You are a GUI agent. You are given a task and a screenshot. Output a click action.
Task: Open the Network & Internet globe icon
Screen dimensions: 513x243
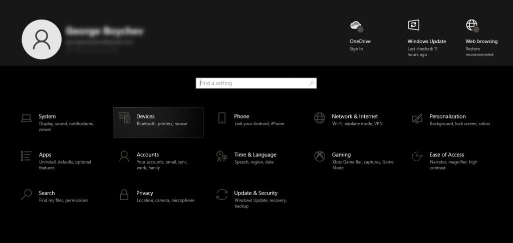coord(320,118)
